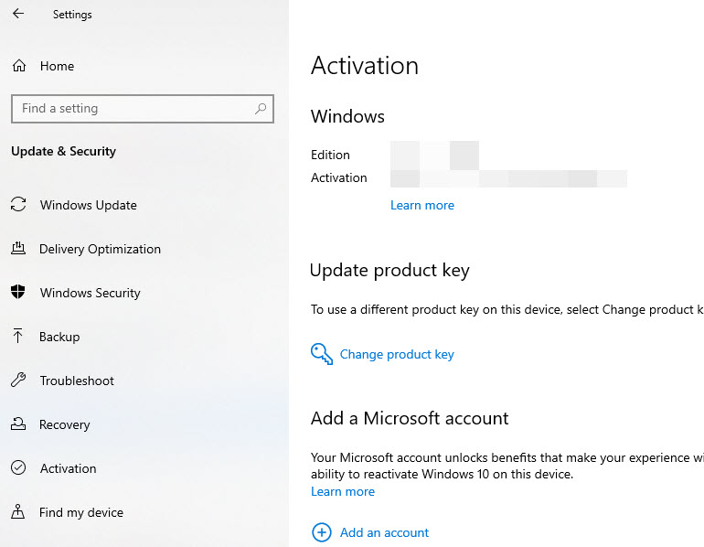
Task: Click the Update & Security heading
Action: pyautogui.click(x=63, y=151)
